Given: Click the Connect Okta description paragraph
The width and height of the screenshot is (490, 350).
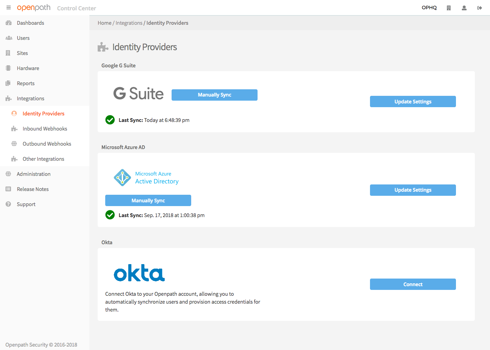Looking at the screenshot, I should pyautogui.click(x=183, y=302).
